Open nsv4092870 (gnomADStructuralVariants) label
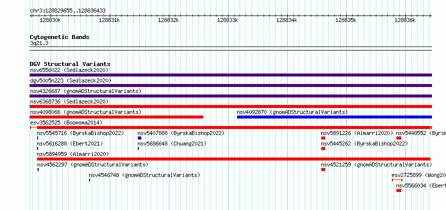The width and height of the screenshot is (446, 210). tap(292, 112)
